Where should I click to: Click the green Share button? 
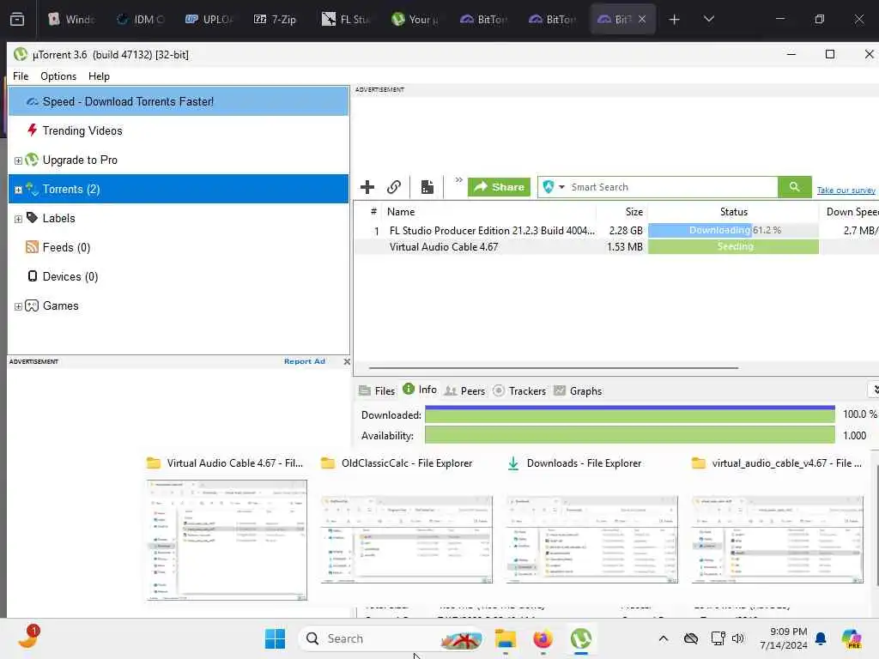499,187
